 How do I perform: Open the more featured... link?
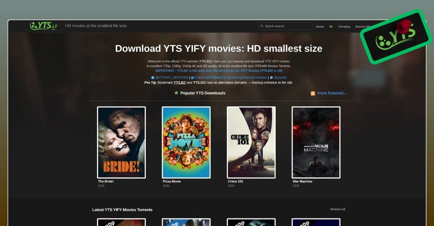pos(332,93)
